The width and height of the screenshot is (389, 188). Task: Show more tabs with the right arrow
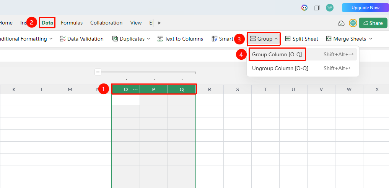coord(160,23)
